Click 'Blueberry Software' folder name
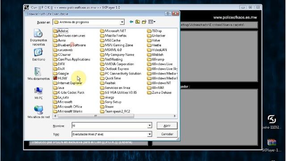Viewport: 286px width, 161px height. 71,45
